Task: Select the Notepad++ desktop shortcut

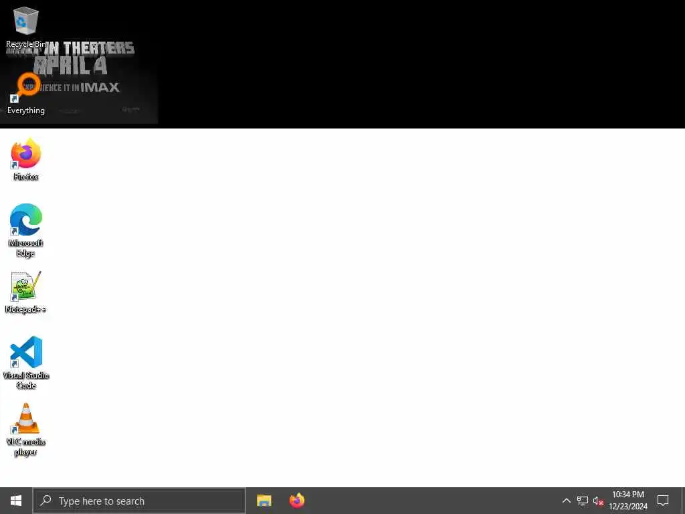Action: click(26, 292)
